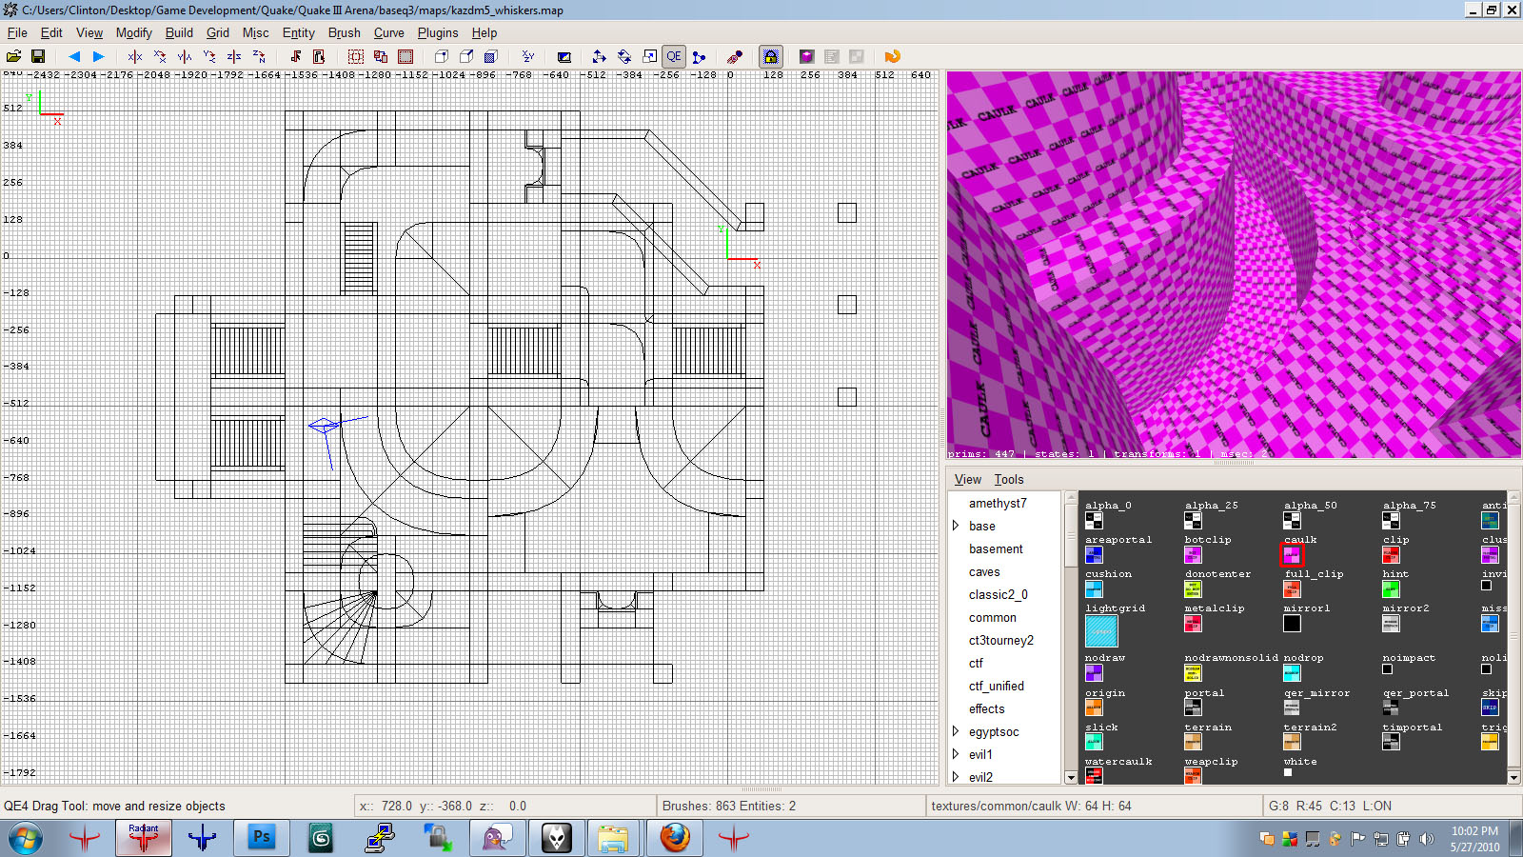Click the purple cube entities icon
The width and height of the screenshot is (1523, 857).
(x=807, y=57)
